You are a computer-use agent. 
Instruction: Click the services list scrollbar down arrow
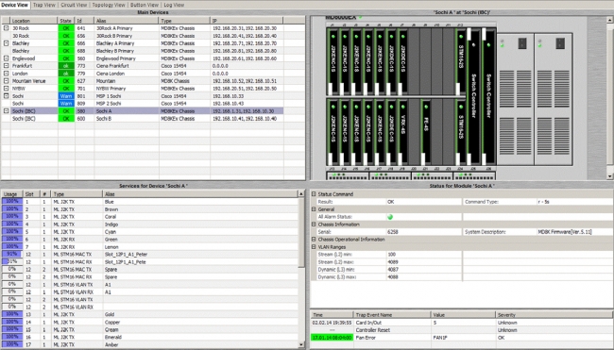point(300,345)
